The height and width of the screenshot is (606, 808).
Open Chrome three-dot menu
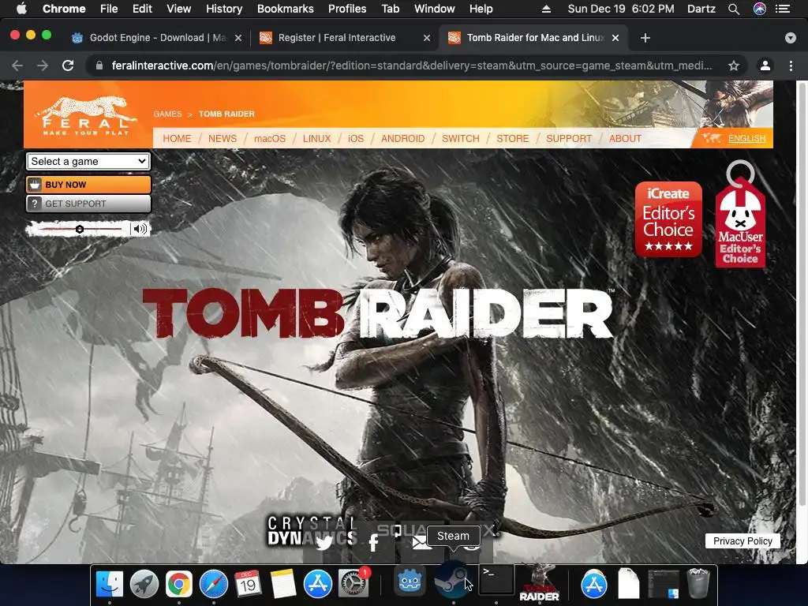(791, 65)
